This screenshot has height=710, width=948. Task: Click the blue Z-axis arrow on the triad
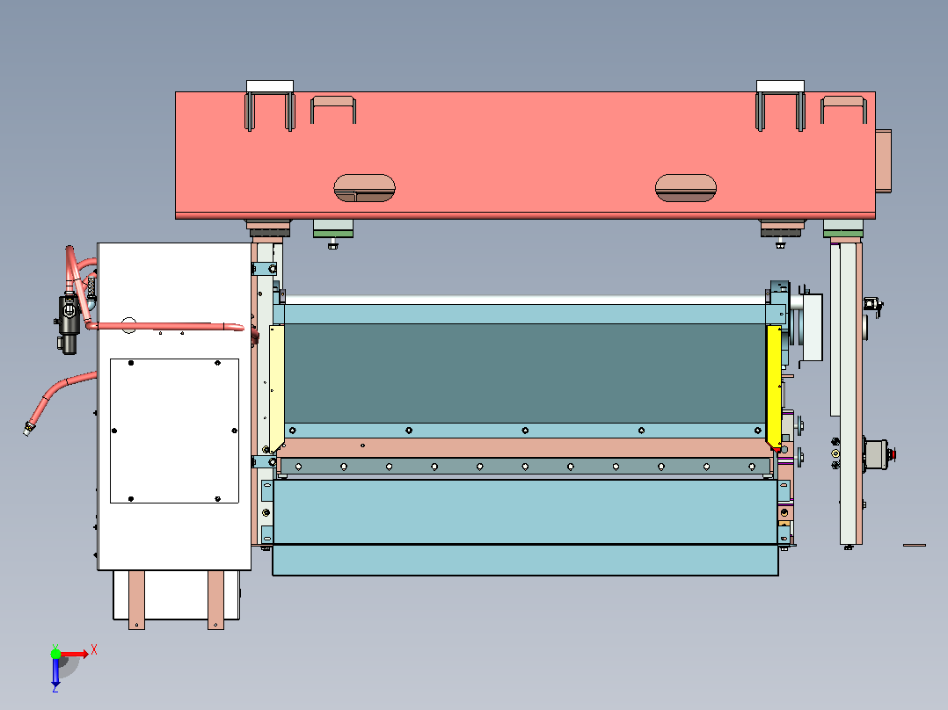click(x=55, y=672)
